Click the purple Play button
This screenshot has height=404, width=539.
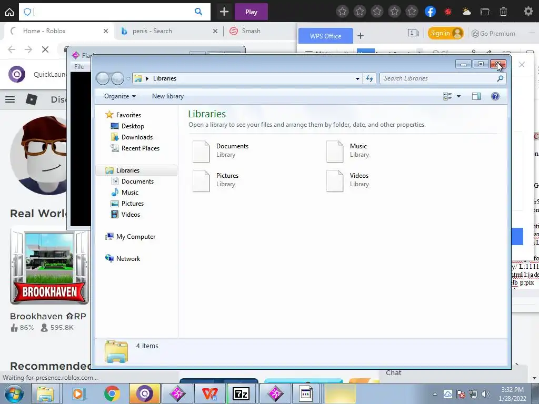click(x=251, y=12)
